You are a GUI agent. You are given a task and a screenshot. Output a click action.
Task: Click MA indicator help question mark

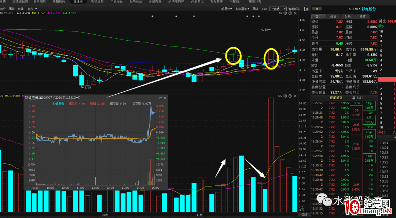tap(290, 13)
